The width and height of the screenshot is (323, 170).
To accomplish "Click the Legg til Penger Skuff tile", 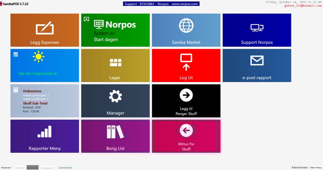I will pos(186,101).
